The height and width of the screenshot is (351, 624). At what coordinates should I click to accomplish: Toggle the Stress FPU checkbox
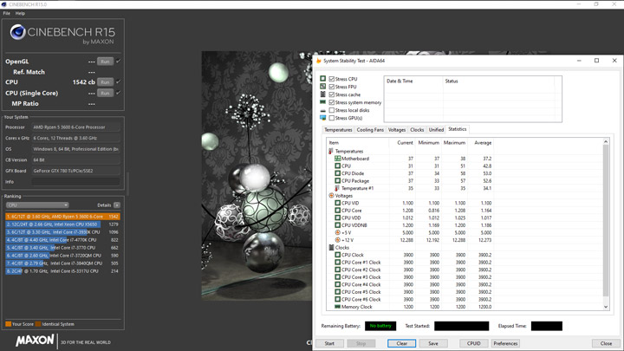pos(331,87)
